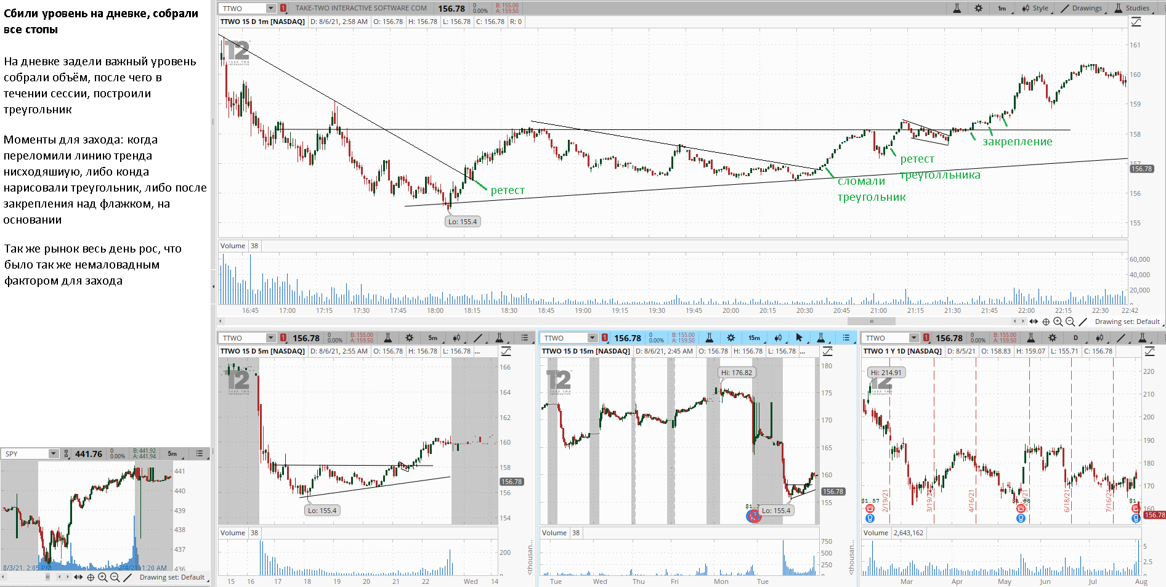Viewport: 1166px width, 587px height.
Task: Click crosshair icon on SPY chart
Action: pos(91,577)
